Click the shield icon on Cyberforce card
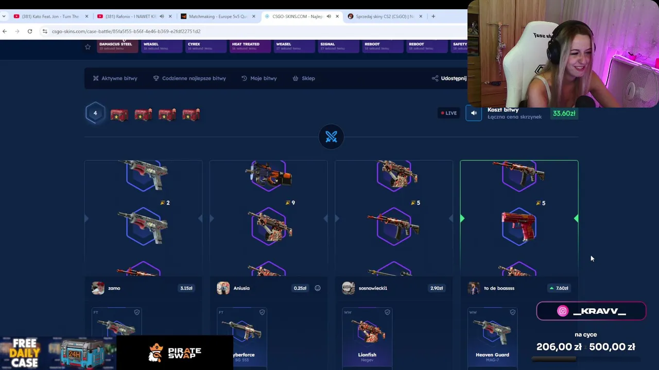Image resolution: width=659 pixels, height=370 pixels. [262, 312]
